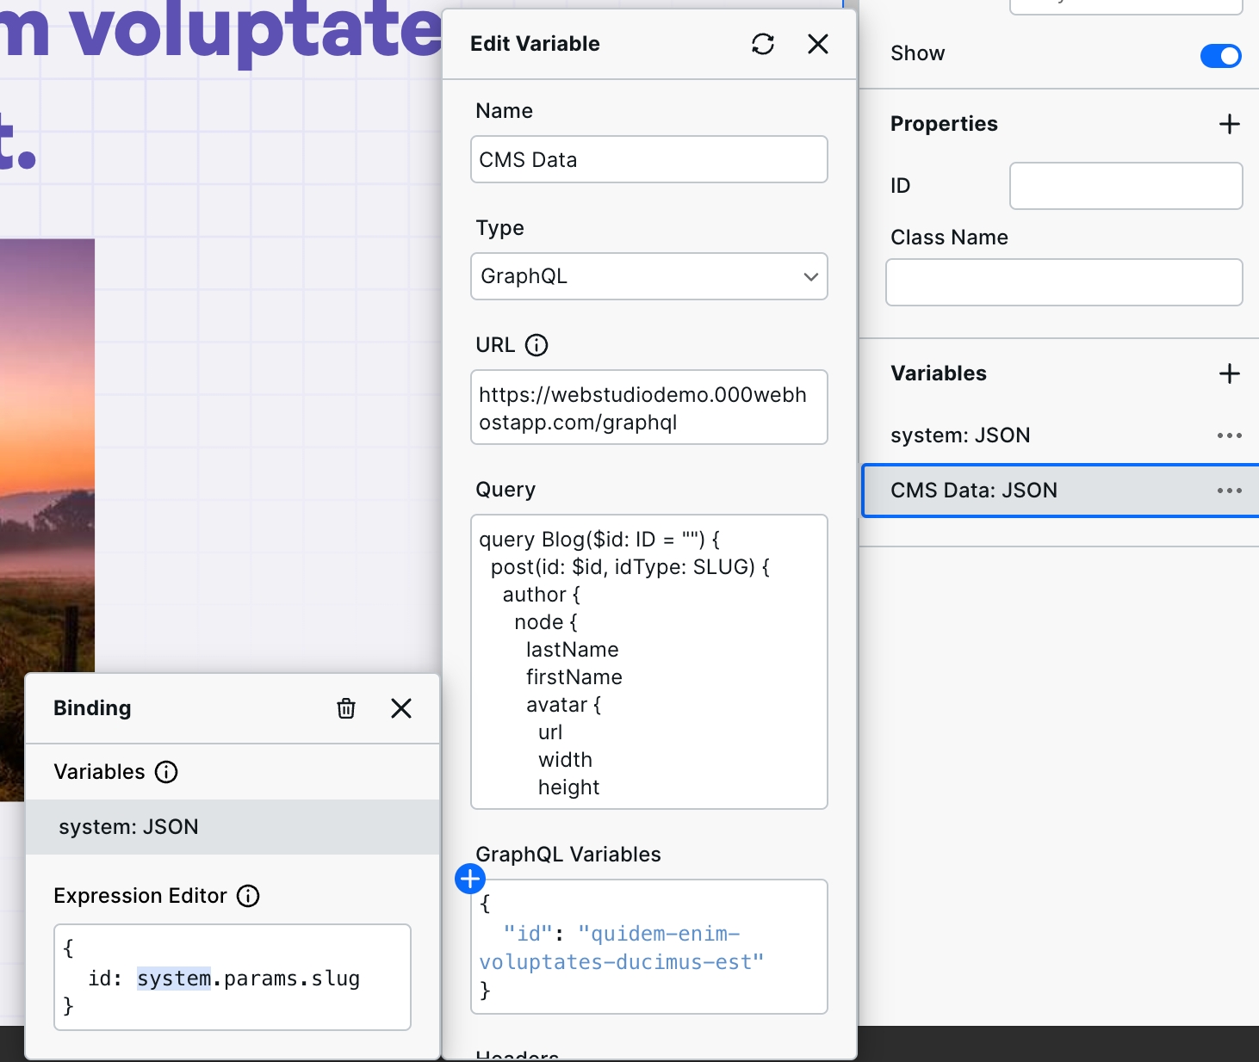
Task: Click the Name field containing CMS Data
Action: pos(649,159)
